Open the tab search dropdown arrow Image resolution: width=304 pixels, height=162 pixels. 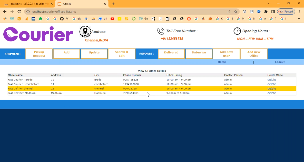tap(268, 3)
